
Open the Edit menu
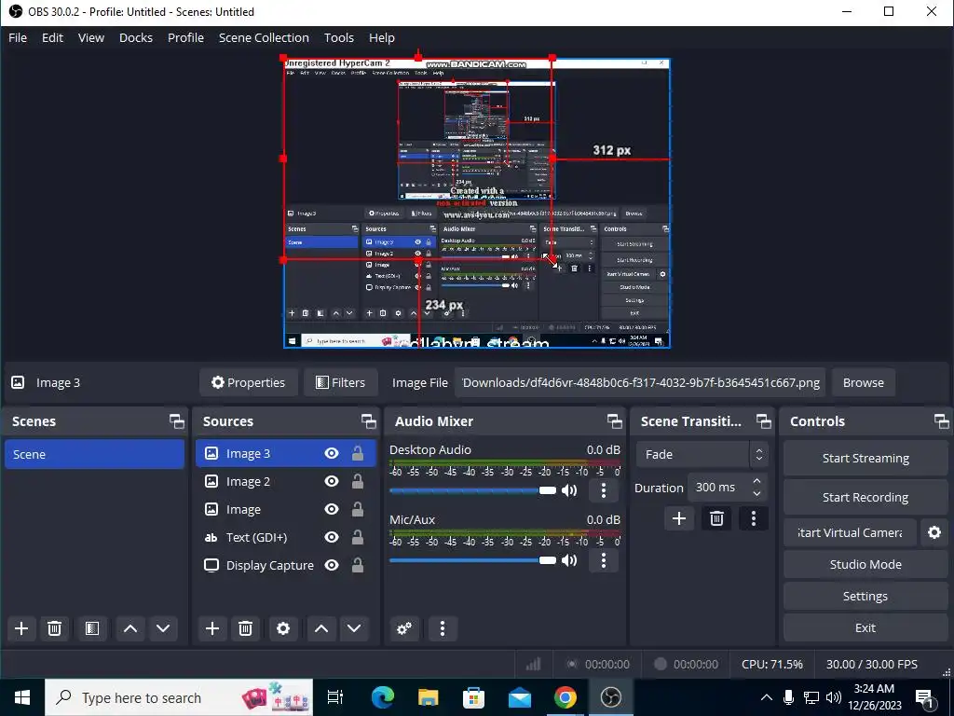[52, 37]
